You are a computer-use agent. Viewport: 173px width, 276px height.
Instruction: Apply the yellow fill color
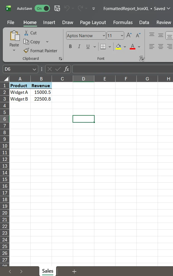point(118,46)
